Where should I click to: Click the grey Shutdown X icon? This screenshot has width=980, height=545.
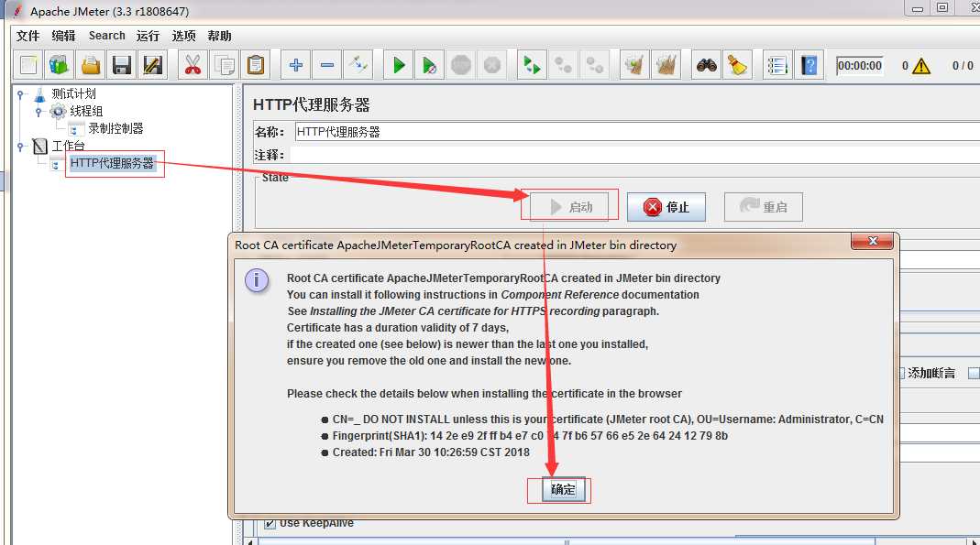click(492, 65)
